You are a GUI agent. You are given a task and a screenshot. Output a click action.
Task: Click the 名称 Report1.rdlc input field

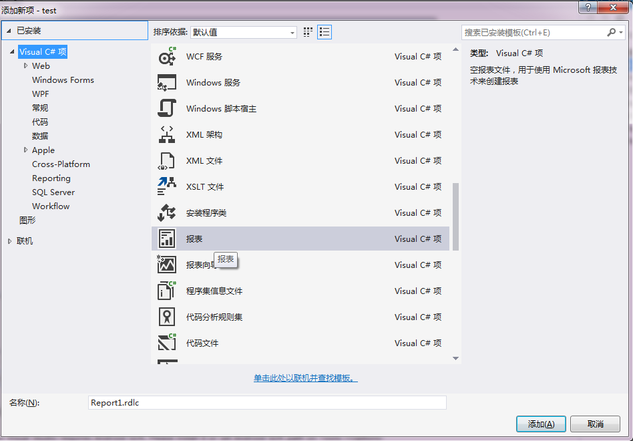point(267,403)
